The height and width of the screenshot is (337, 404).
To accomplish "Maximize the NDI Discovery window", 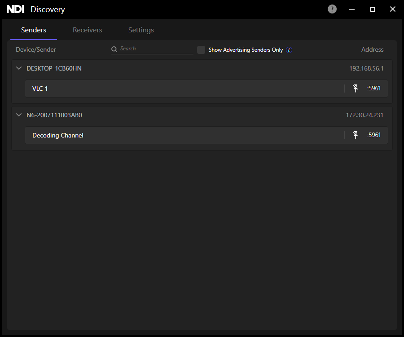I will coord(372,9).
